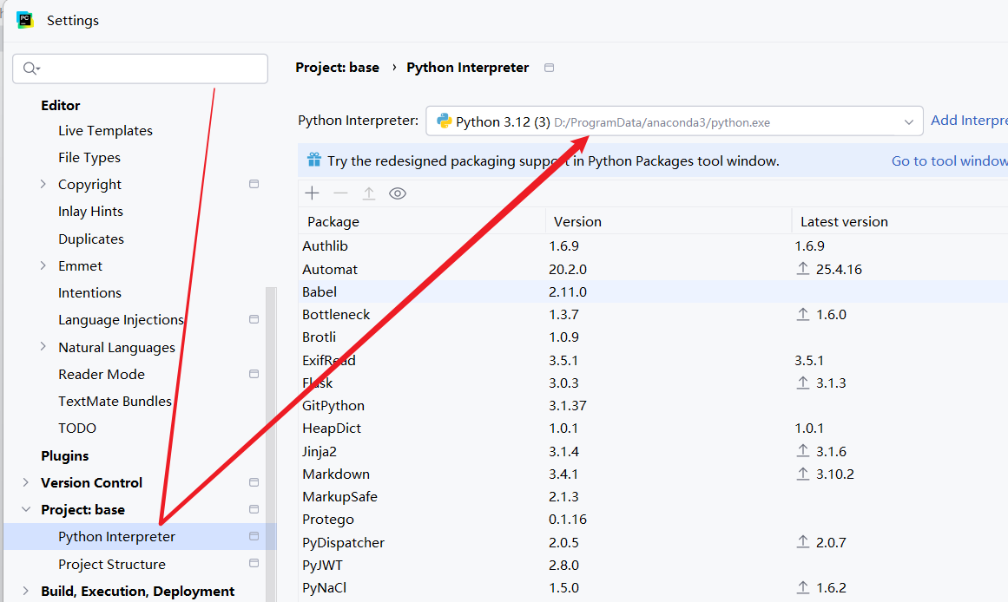Click the Markdown package name

pos(336,474)
